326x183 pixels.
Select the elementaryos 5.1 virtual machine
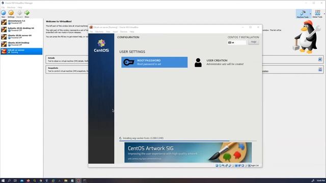coord(21,22)
